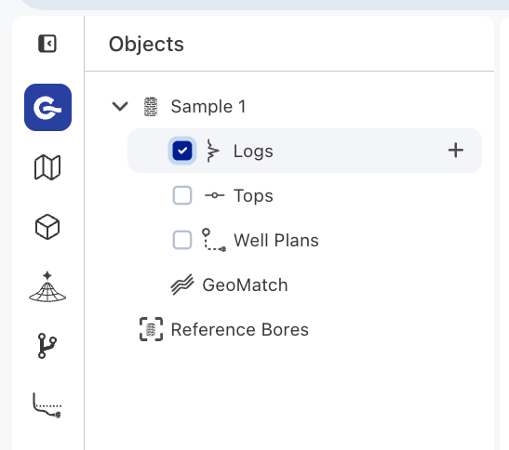Click the Objects panel heading

tap(146, 44)
